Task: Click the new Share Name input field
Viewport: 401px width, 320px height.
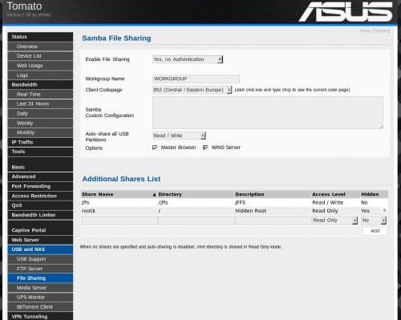Action: [x=119, y=221]
